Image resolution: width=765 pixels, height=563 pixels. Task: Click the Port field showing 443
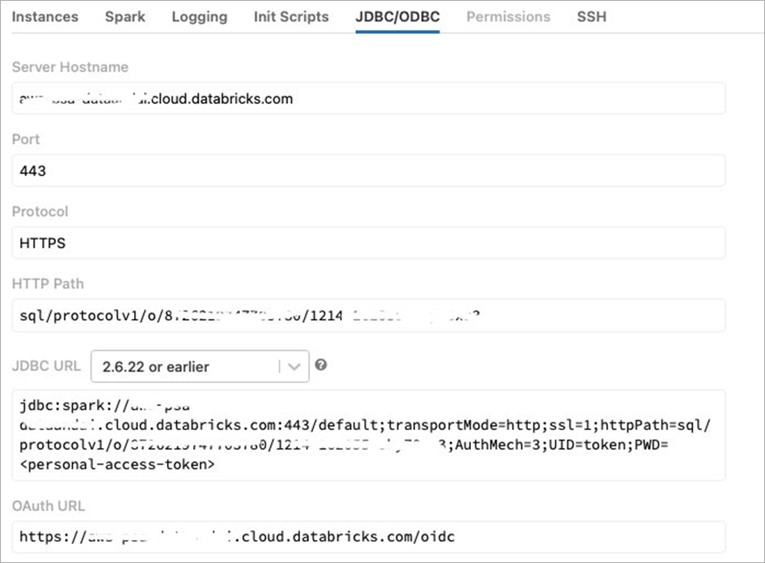369,171
